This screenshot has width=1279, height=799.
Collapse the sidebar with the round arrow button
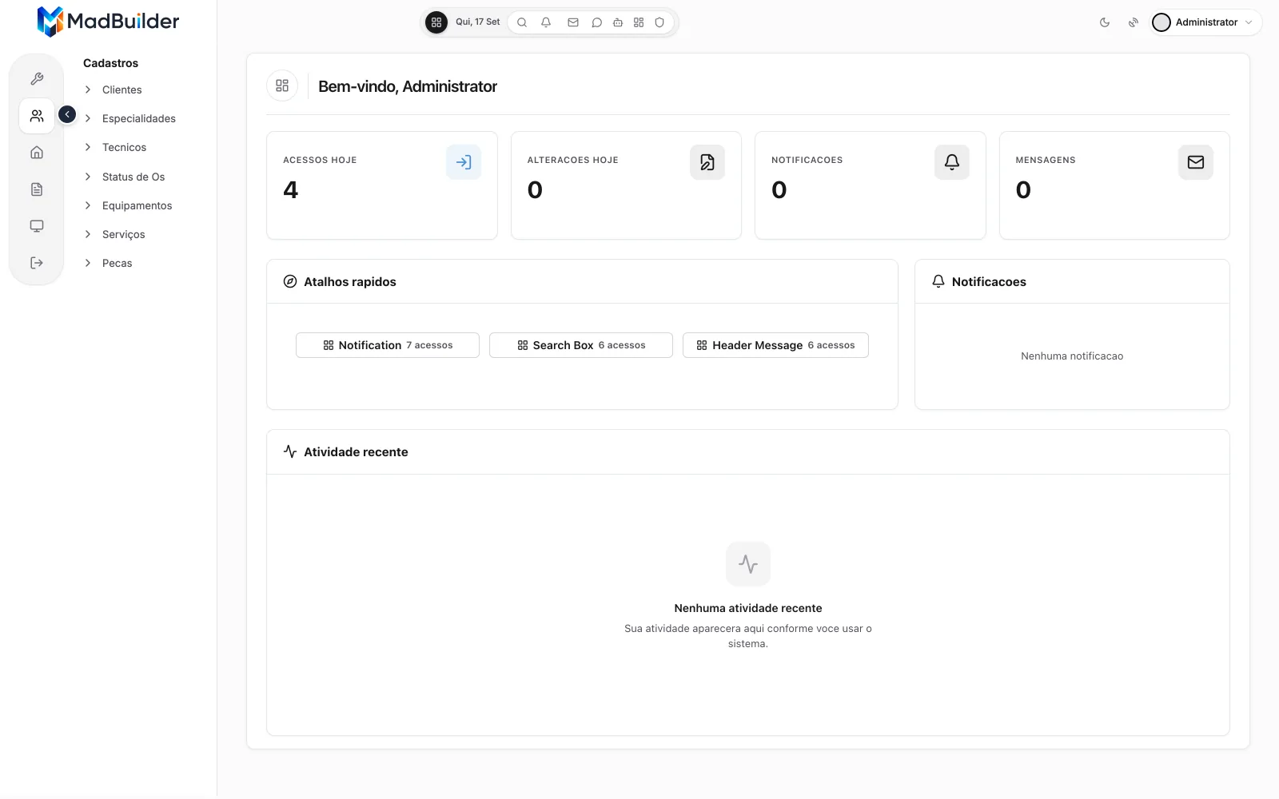pos(67,115)
